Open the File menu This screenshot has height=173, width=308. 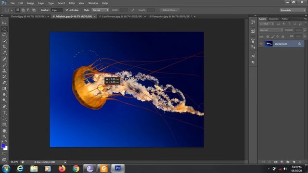pyautogui.click(x=13, y=3)
